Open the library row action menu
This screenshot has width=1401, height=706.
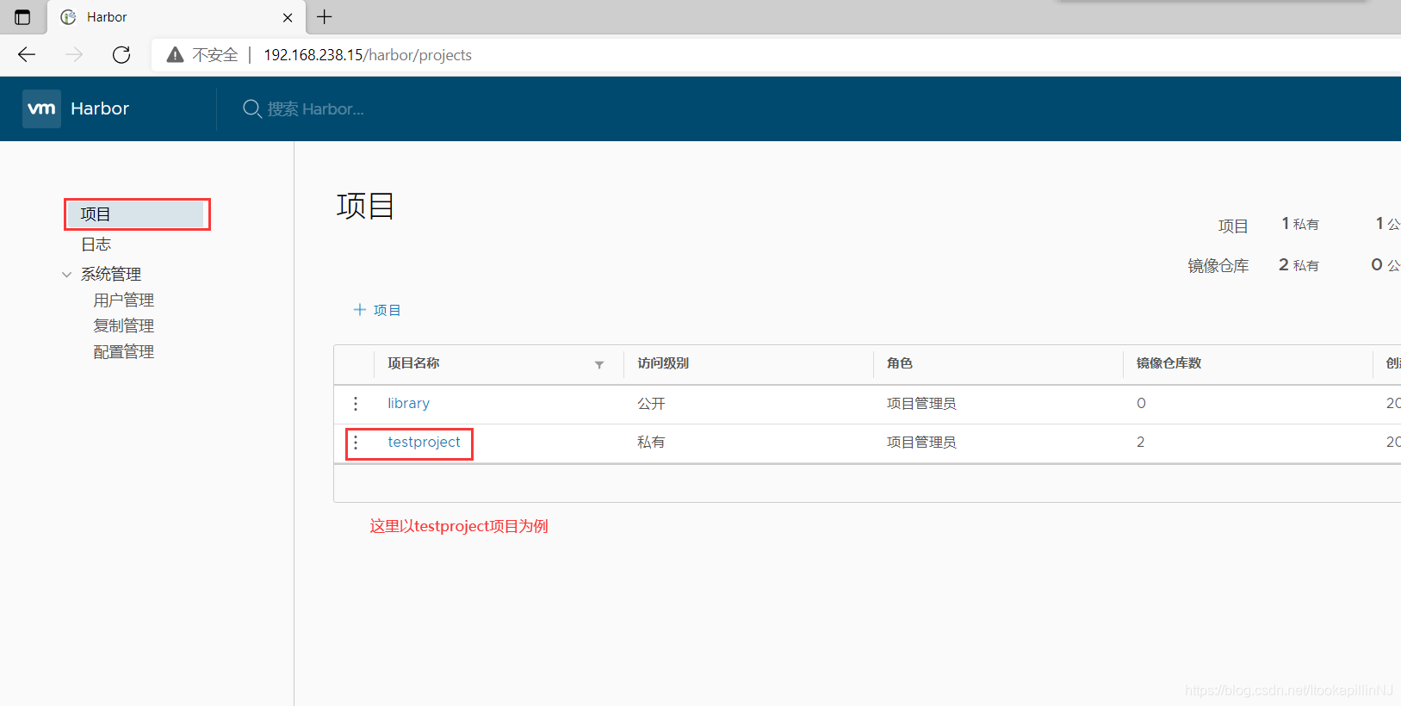click(x=356, y=404)
